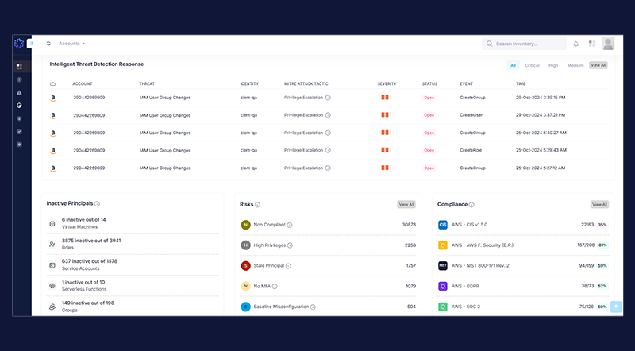Open the user profile avatar menu
635x351 pixels.
(608, 44)
